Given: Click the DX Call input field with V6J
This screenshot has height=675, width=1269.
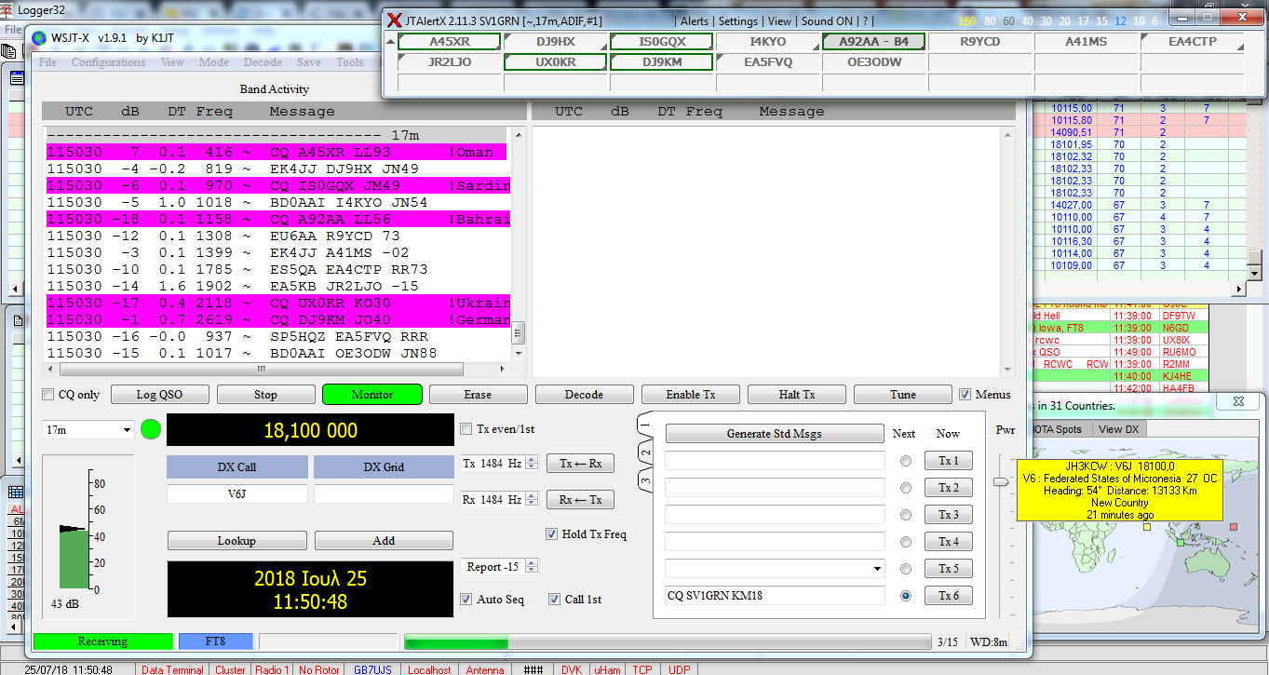Looking at the screenshot, I should point(236,494).
